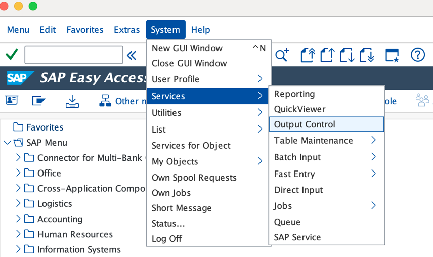Image resolution: width=433 pixels, height=257 pixels.
Task: Choose Short Message entry
Action: (207, 208)
